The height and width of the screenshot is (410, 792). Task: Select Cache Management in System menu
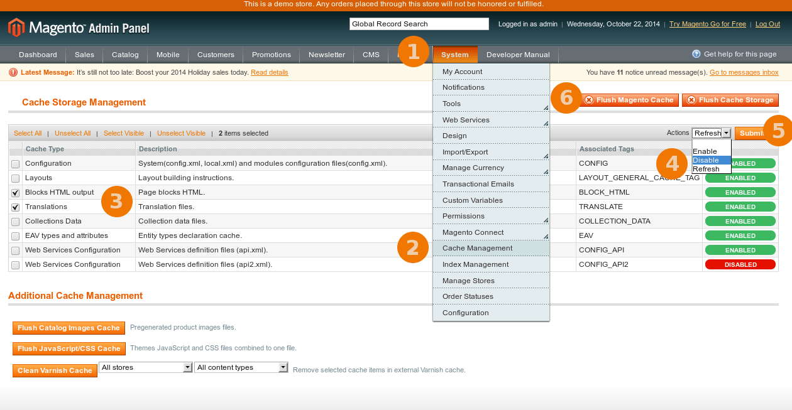tap(491, 248)
